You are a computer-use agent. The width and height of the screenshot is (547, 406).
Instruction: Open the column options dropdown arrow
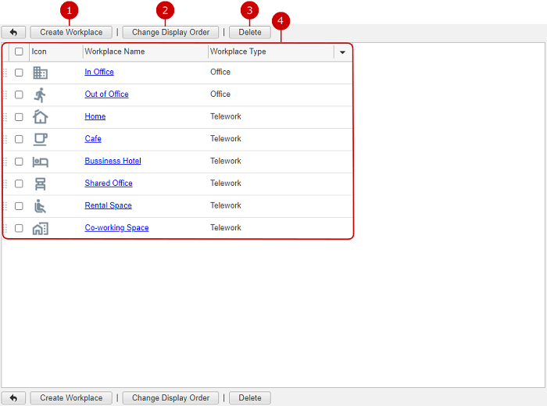tap(342, 52)
